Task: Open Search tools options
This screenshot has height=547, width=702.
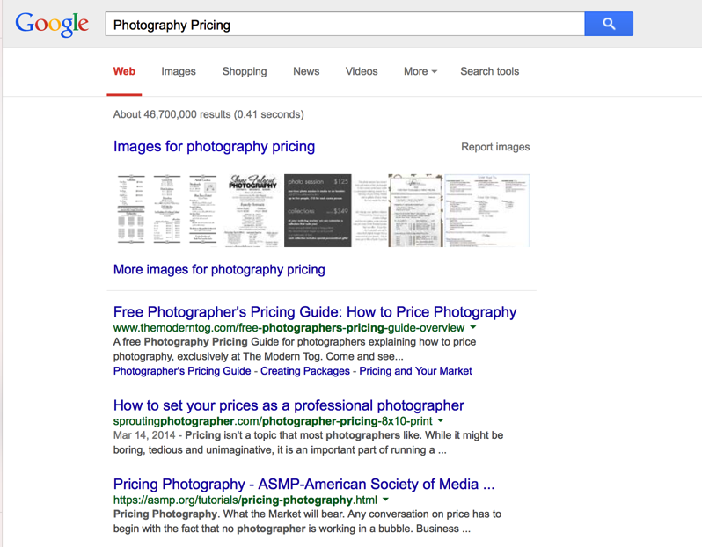Action: click(490, 71)
